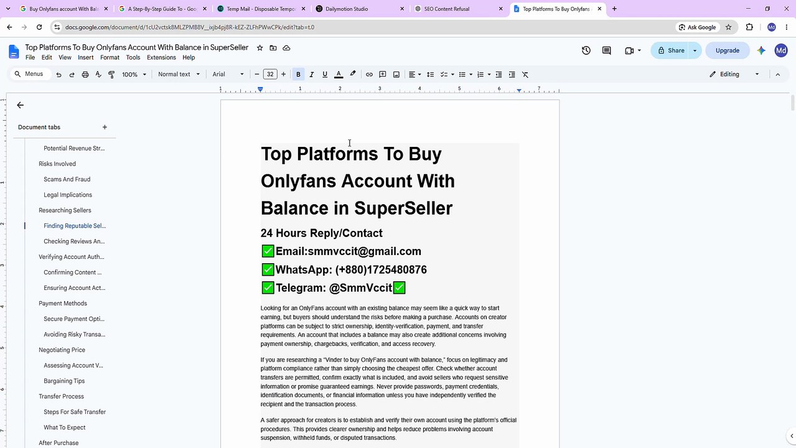Jump to Payment Methods outline item
This screenshot has height=448, width=796.
(x=63, y=304)
